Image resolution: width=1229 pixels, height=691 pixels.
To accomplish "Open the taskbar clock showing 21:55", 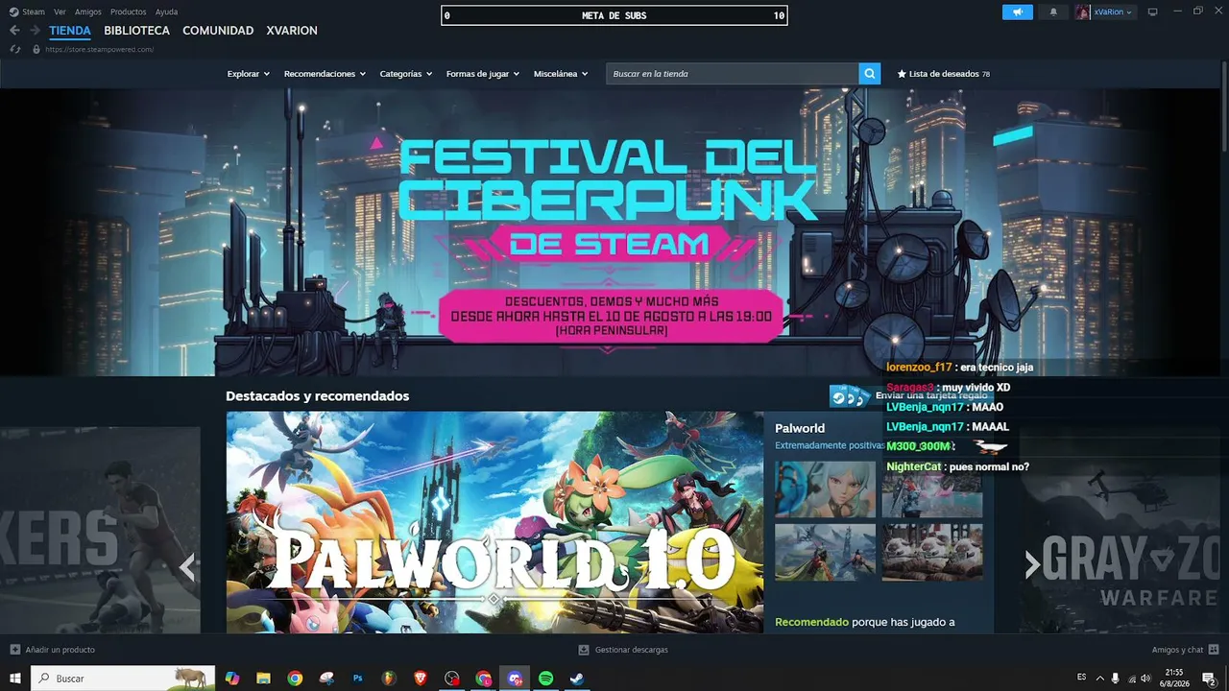I will tap(1175, 679).
